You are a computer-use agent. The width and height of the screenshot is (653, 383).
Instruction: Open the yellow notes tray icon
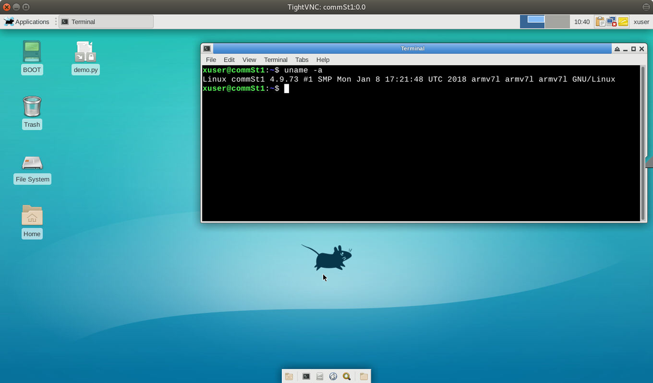(624, 22)
